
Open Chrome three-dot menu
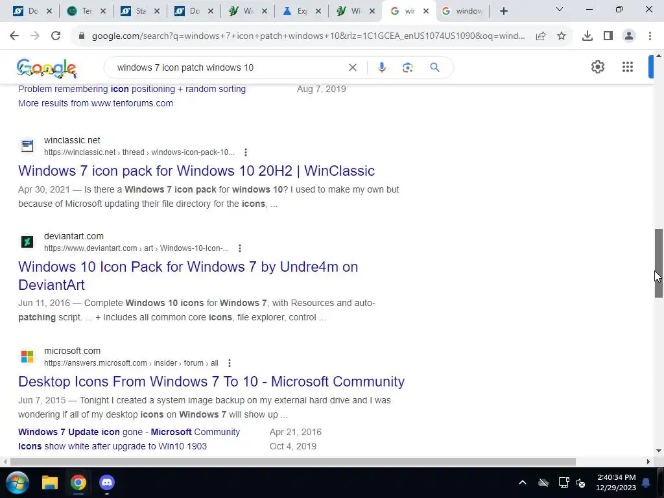[x=650, y=36]
